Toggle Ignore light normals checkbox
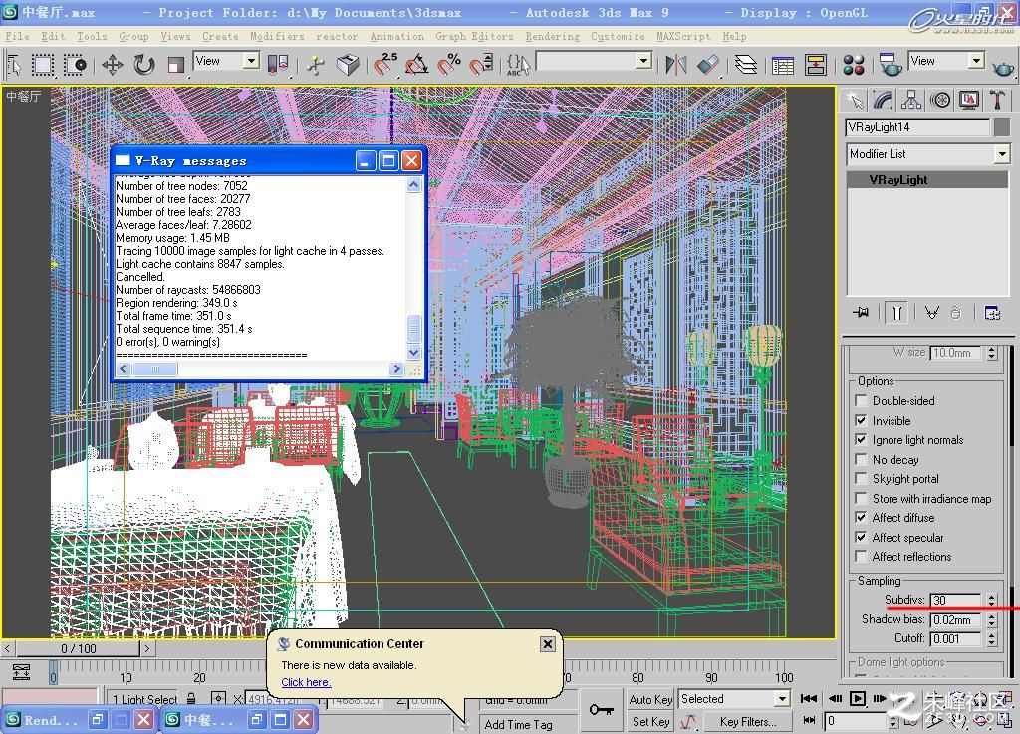This screenshot has height=734, width=1020. [861, 440]
